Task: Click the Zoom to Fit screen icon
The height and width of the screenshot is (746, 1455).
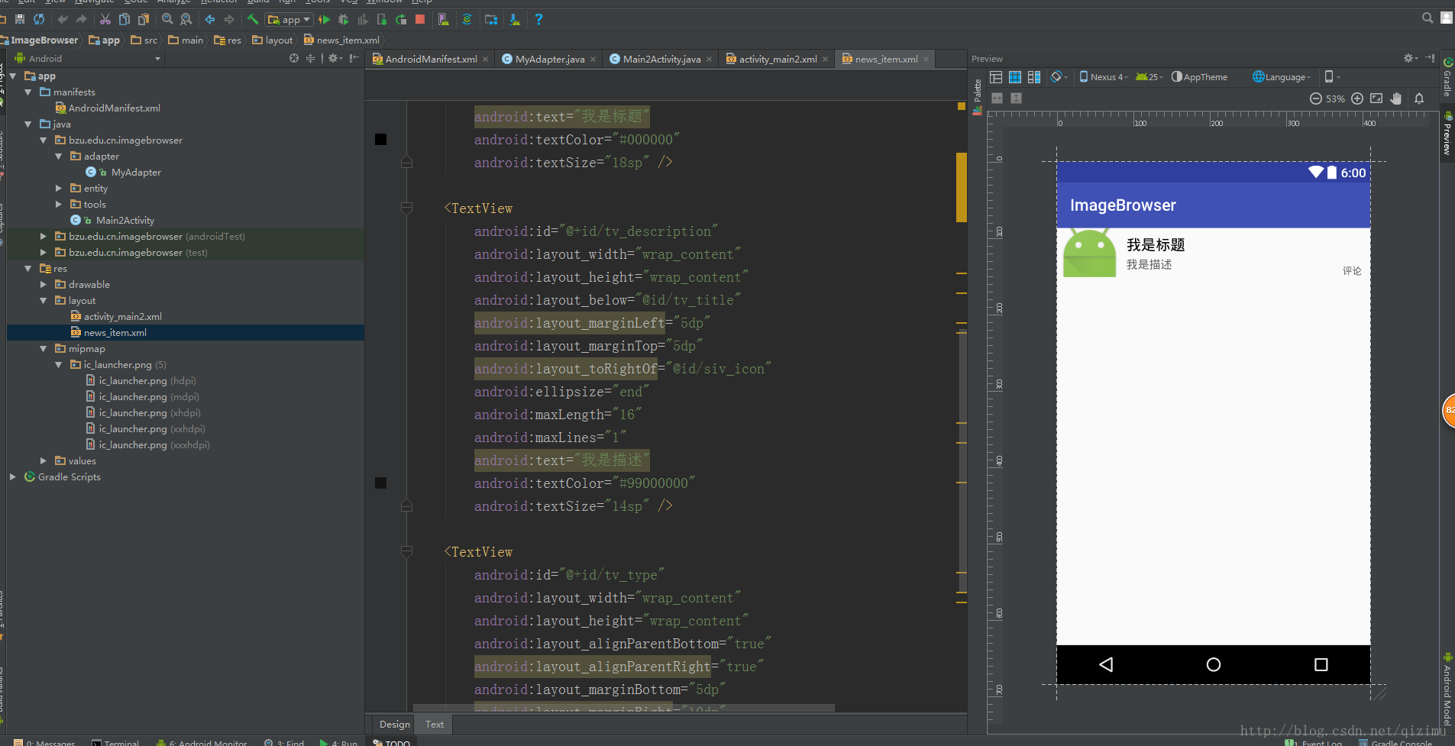Action: [x=1376, y=98]
